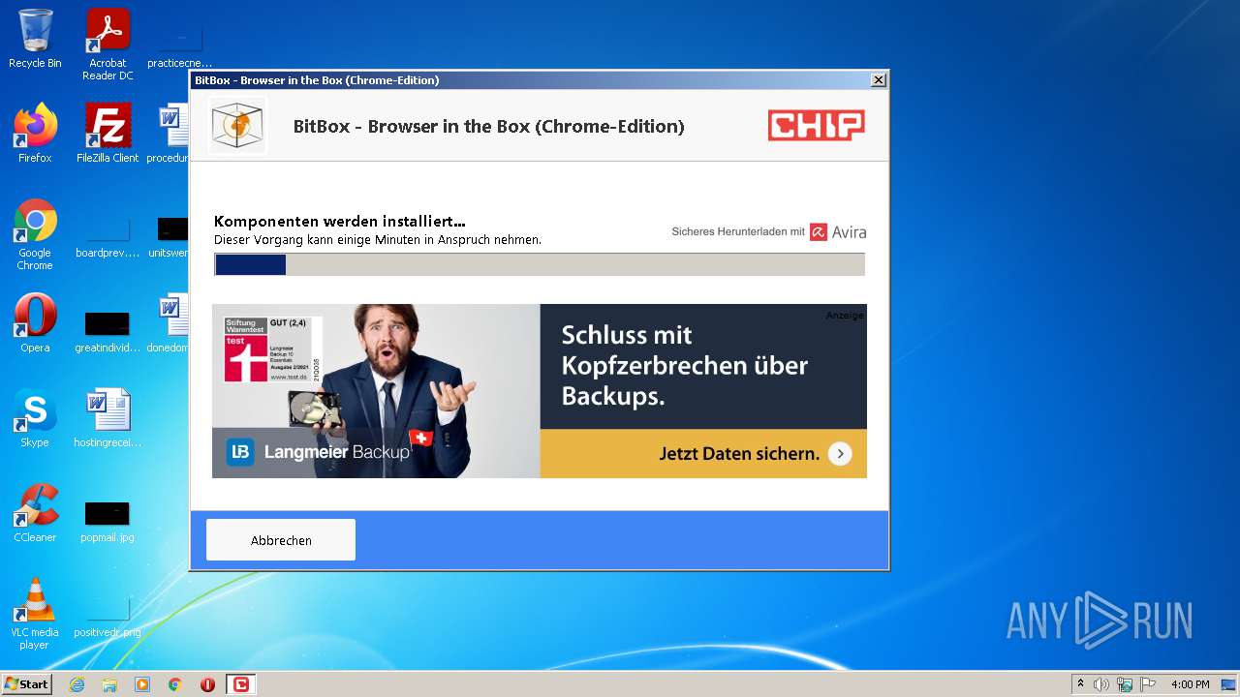
Task: Open FileZilla Client desktop shortcut
Action: pos(108,134)
